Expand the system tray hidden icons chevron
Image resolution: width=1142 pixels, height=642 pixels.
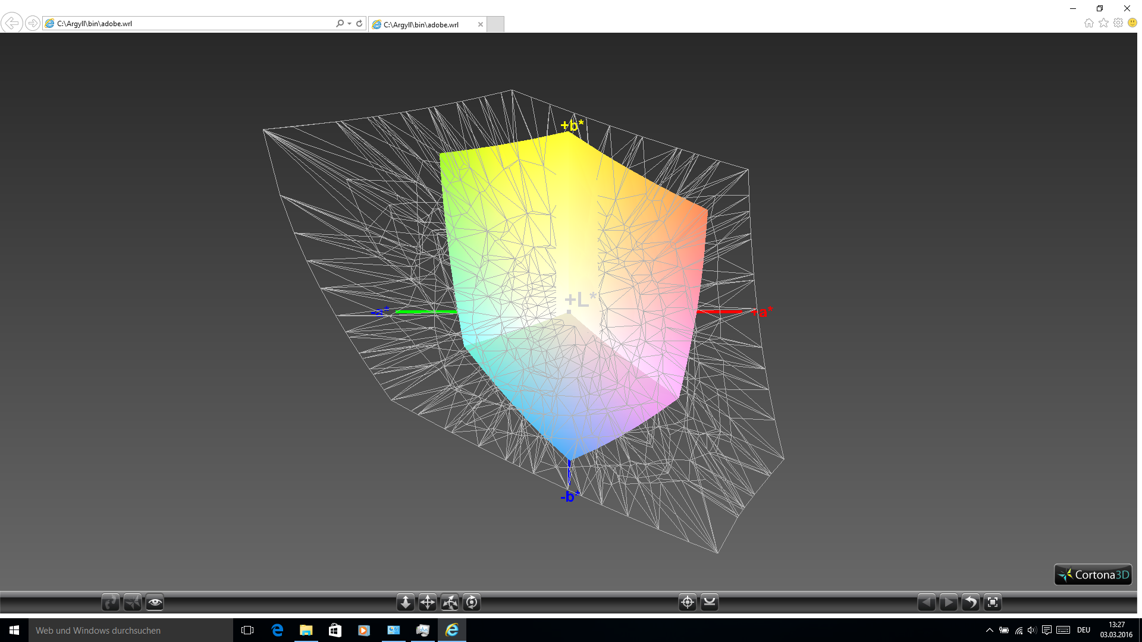(990, 630)
